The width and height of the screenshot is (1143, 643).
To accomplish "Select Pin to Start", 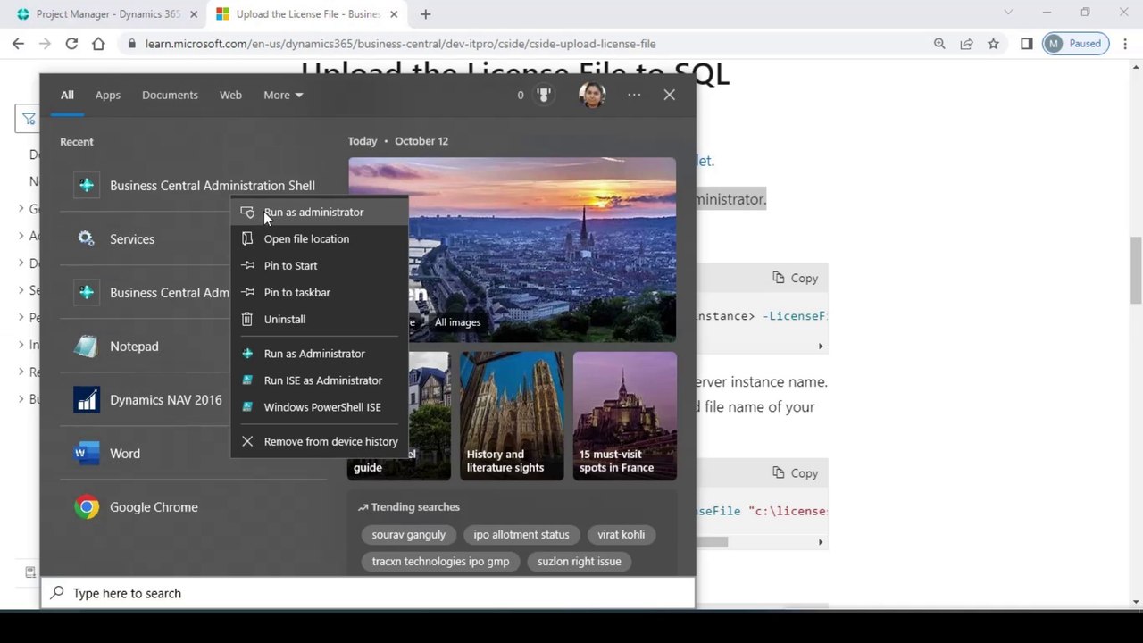I will [x=319, y=266].
